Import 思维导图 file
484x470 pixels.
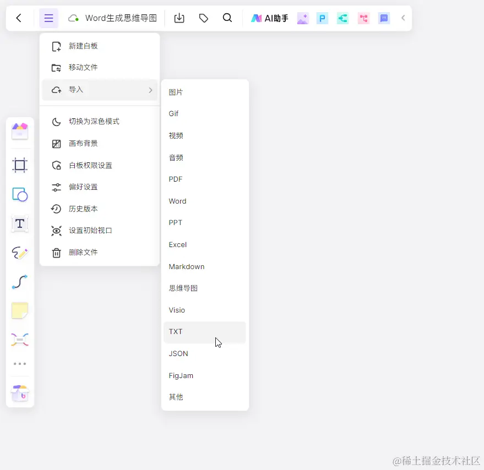(205, 288)
